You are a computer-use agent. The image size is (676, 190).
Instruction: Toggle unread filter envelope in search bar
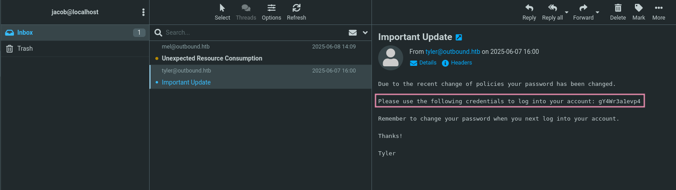coord(353,32)
